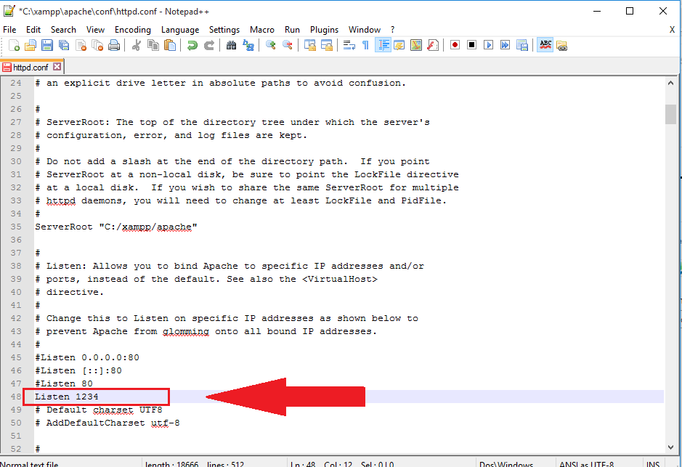Screen dimensions: 682x467
Task: Toggle the Function List icon
Action: coord(433,45)
